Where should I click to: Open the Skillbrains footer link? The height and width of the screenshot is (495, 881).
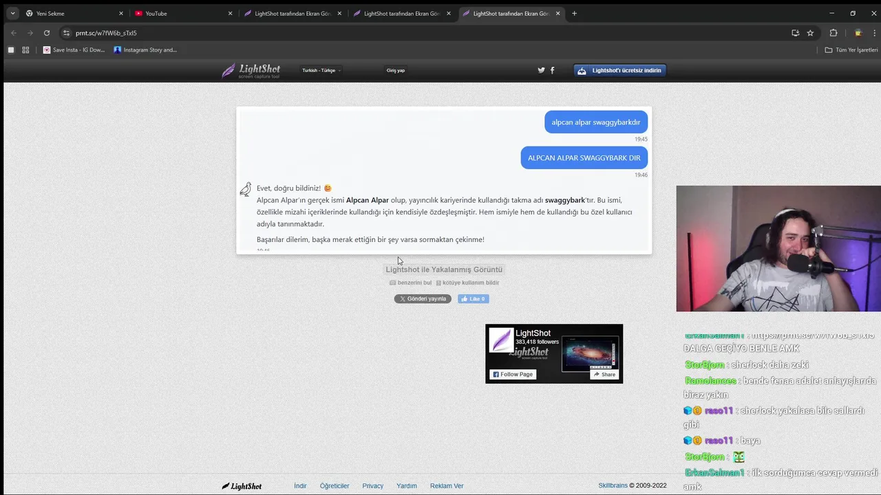[x=613, y=485]
